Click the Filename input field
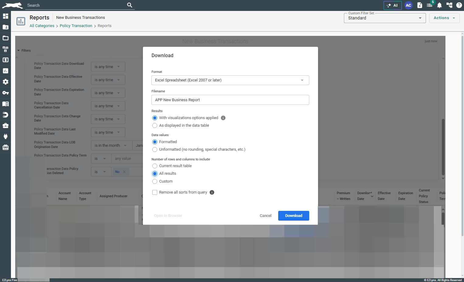This screenshot has width=464, height=282. (230, 100)
